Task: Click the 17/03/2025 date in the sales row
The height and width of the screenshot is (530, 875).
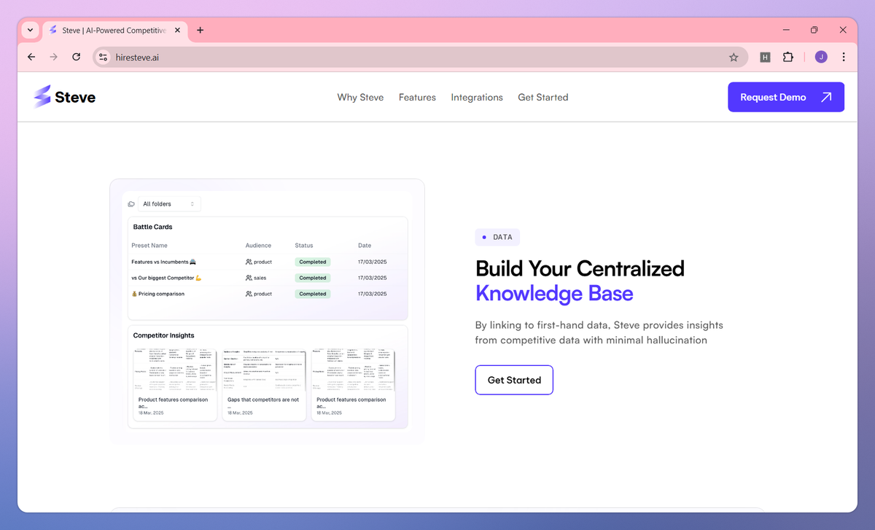Action: coord(372,278)
